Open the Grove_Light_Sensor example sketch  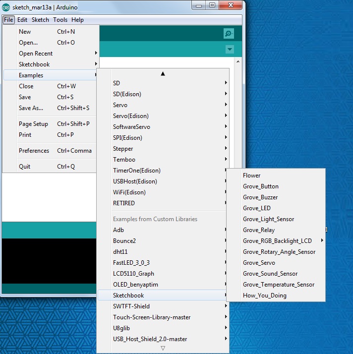(276, 219)
